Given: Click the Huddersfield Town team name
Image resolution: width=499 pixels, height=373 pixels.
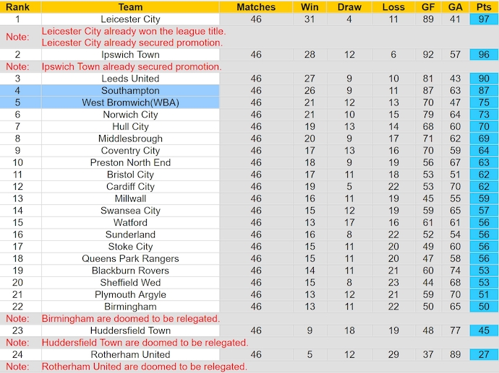Looking at the screenshot, I should click(130, 331).
